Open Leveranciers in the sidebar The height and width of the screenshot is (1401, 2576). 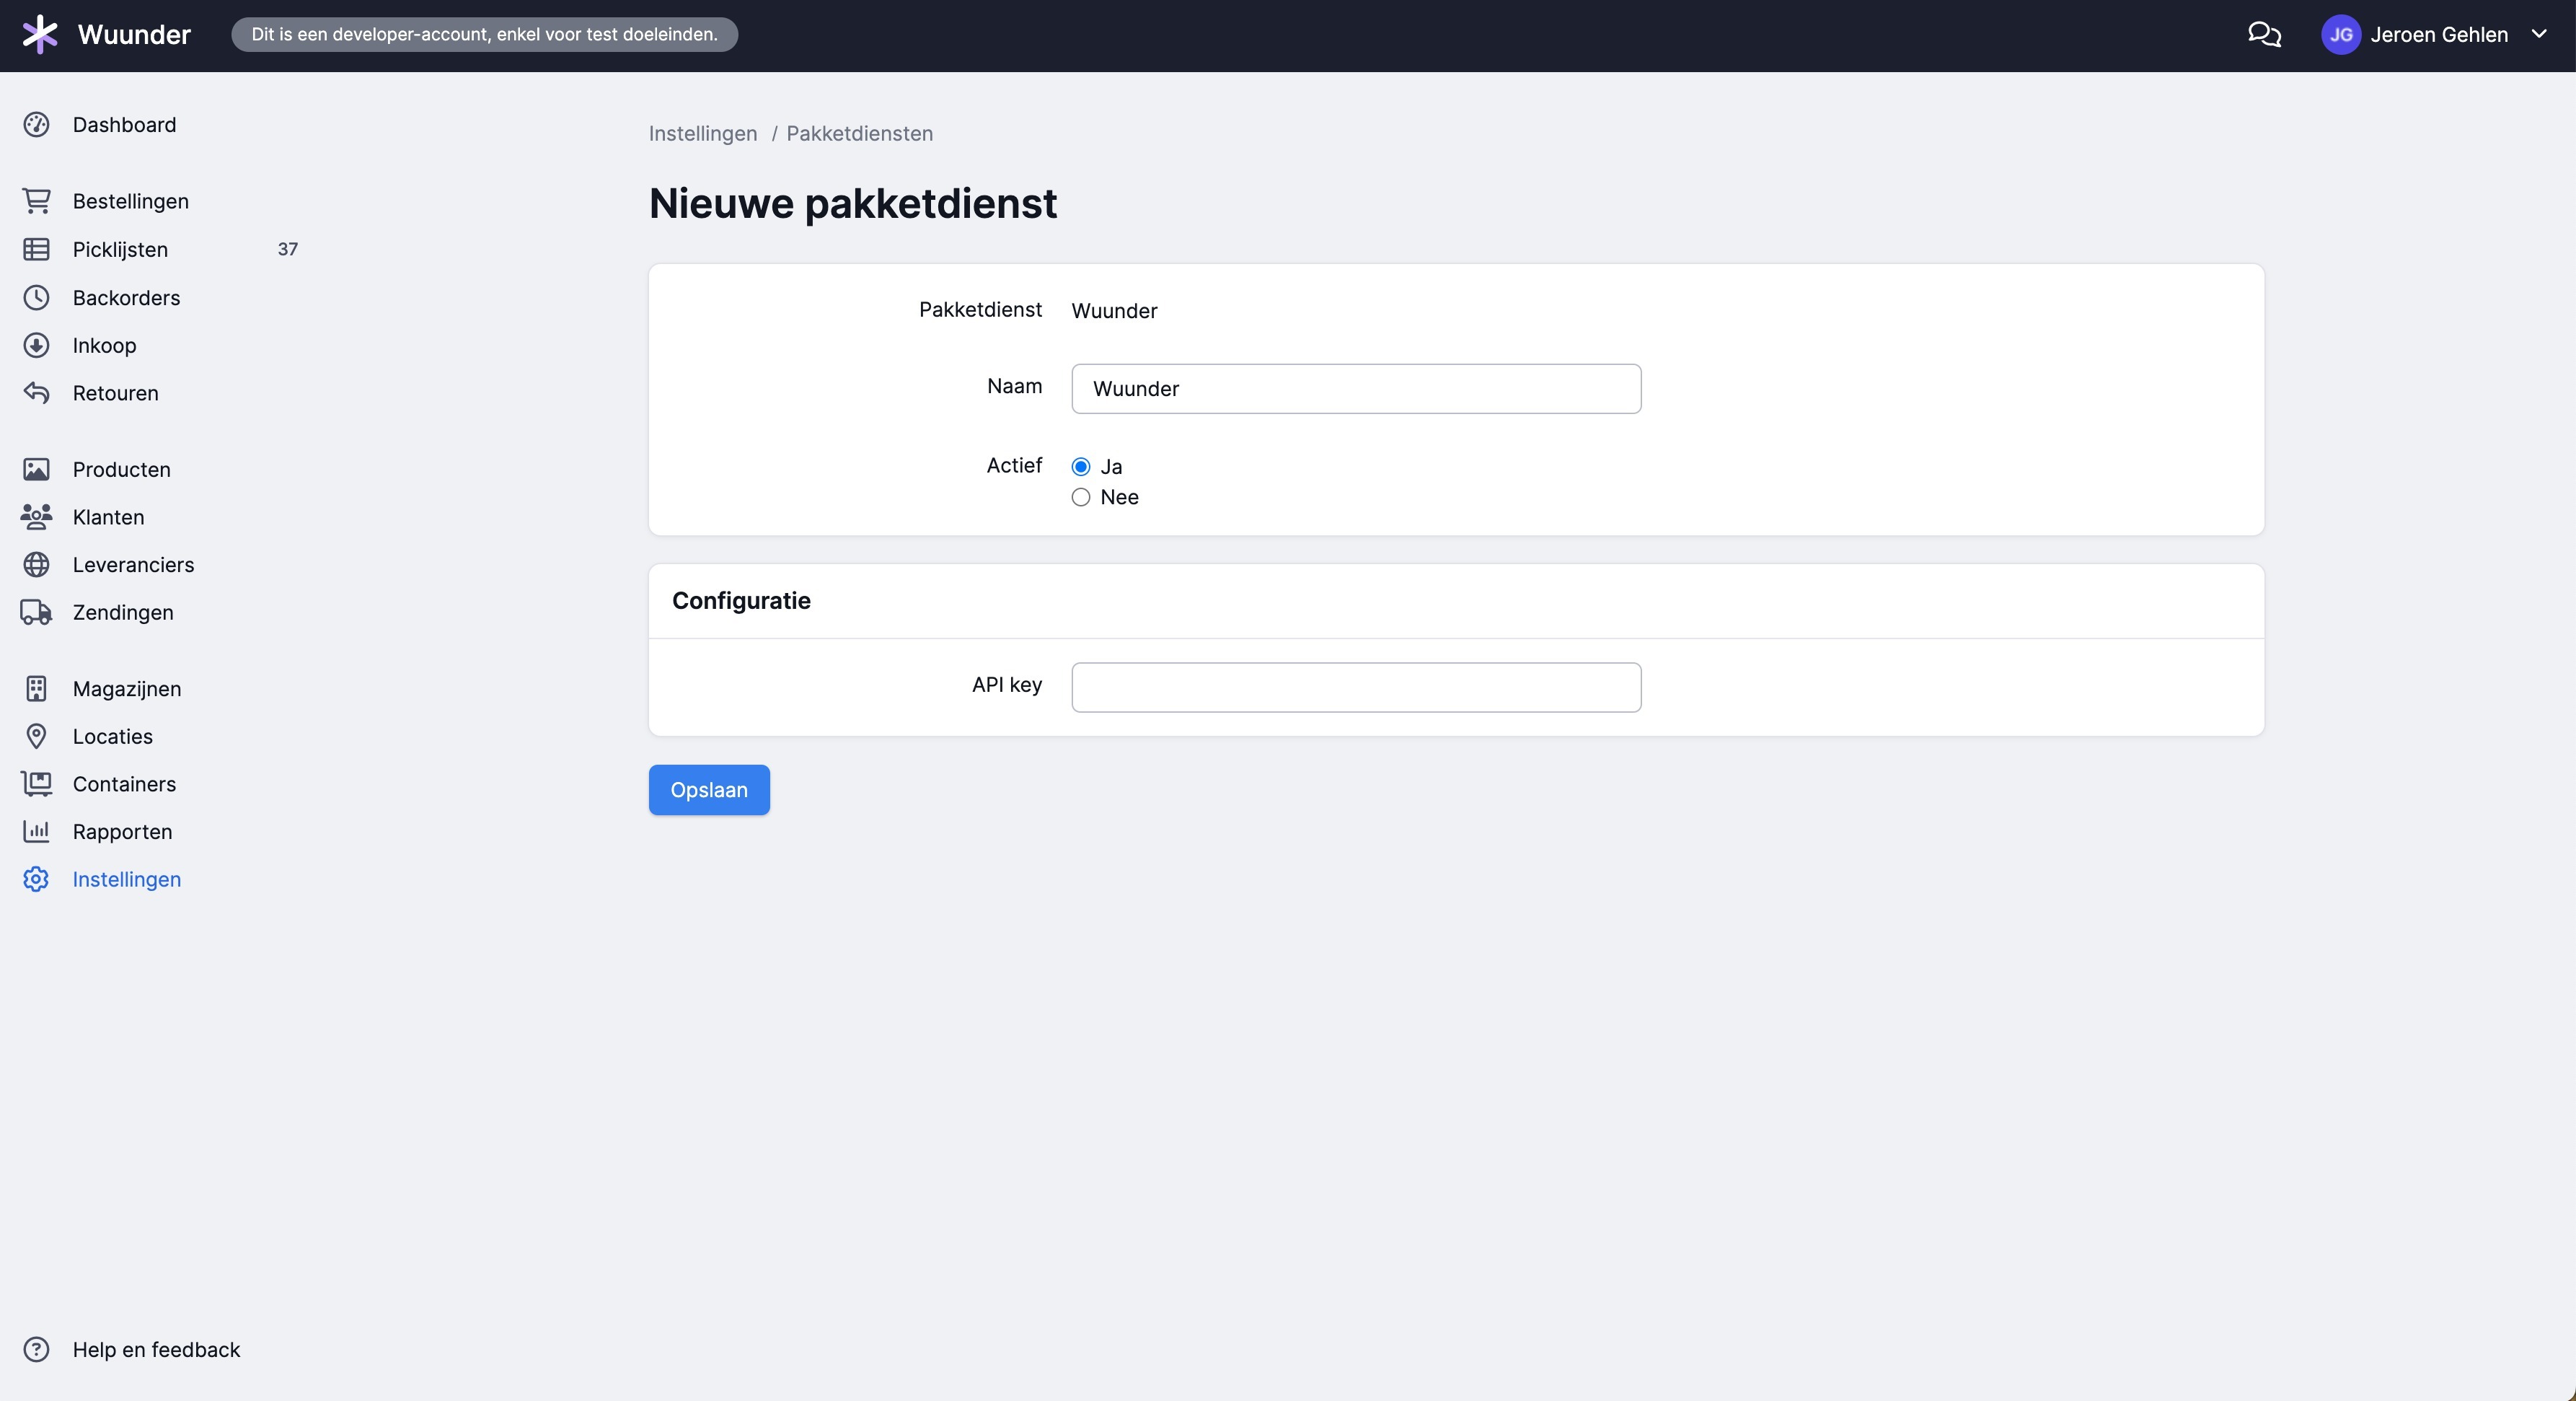click(133, 565)
